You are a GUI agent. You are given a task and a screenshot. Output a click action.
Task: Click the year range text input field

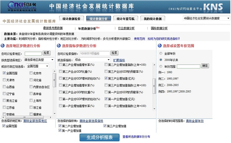188,66
